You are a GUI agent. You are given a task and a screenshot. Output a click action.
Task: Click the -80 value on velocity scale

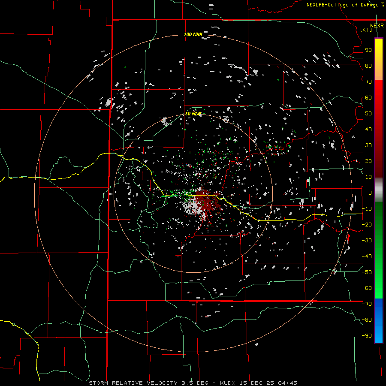(x=367, y=320)
